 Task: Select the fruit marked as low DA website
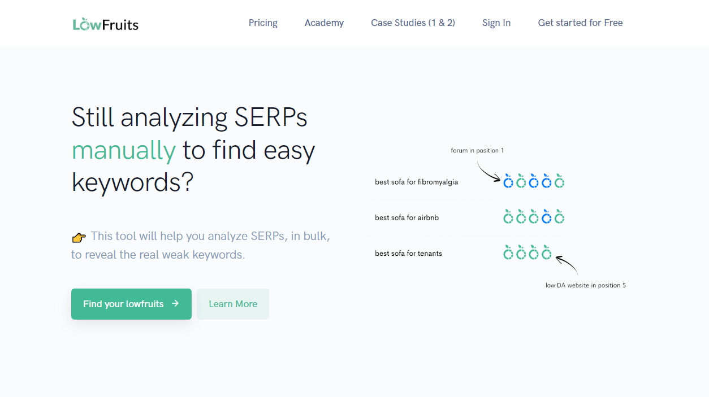(546, 252)
